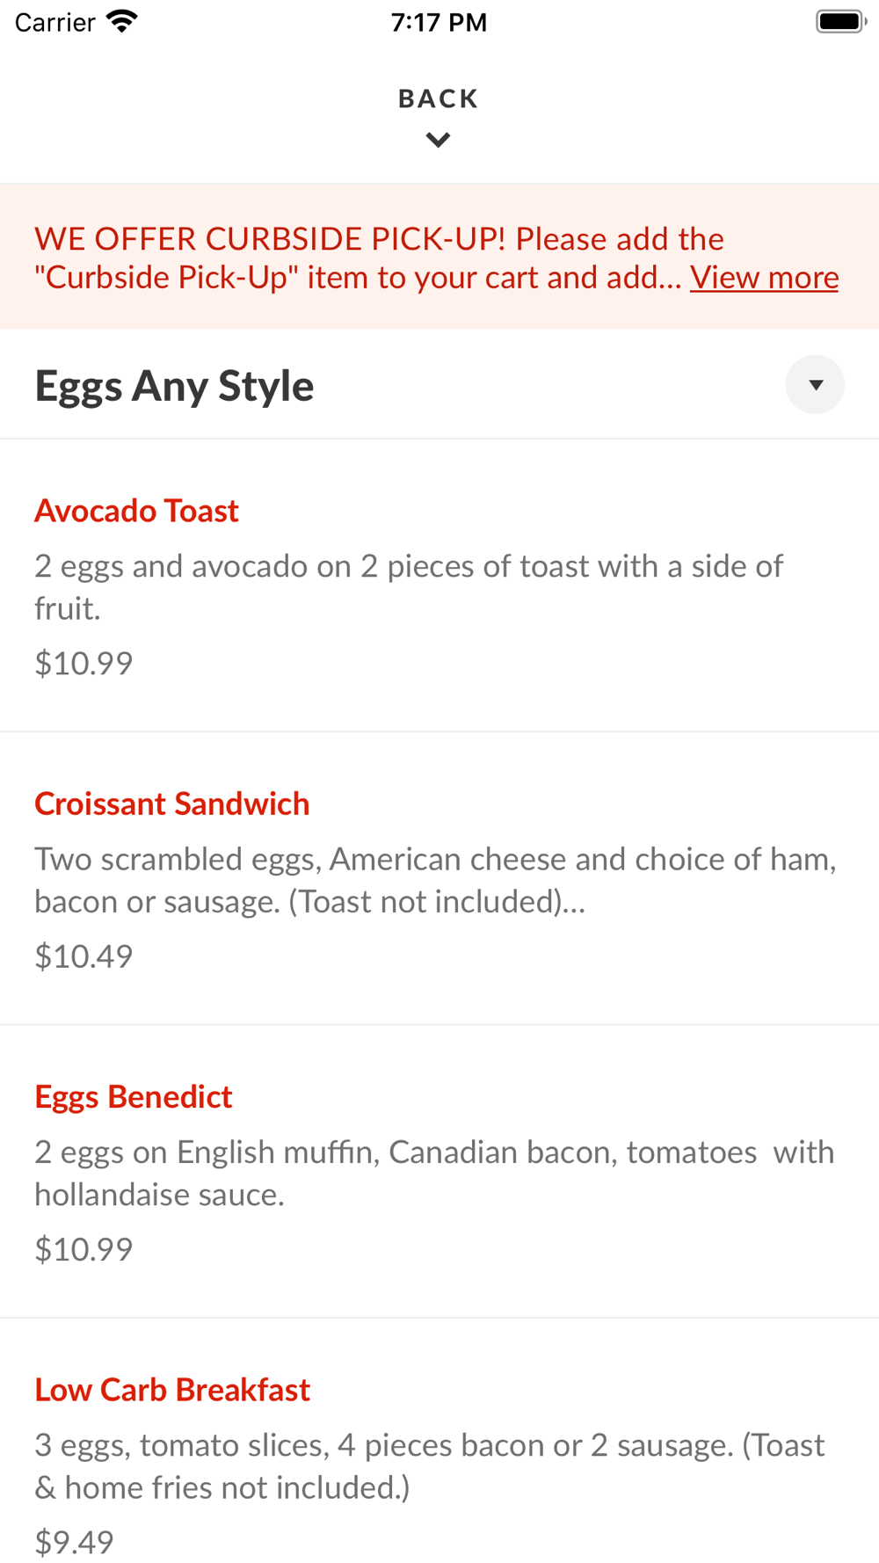Viewport: 879px width, 1563px height.
Task: Tap the Avocado Toast $10.99 price
Action: 84,663
